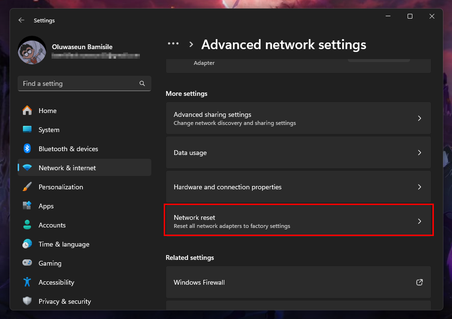Click the System monitor icon
The image size is (452, 319).
point(27,130)
